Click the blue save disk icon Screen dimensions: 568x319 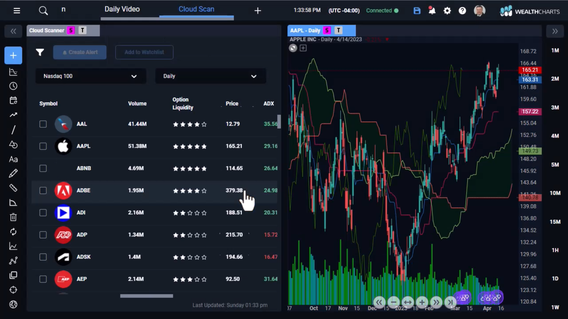tap(417, 11)
